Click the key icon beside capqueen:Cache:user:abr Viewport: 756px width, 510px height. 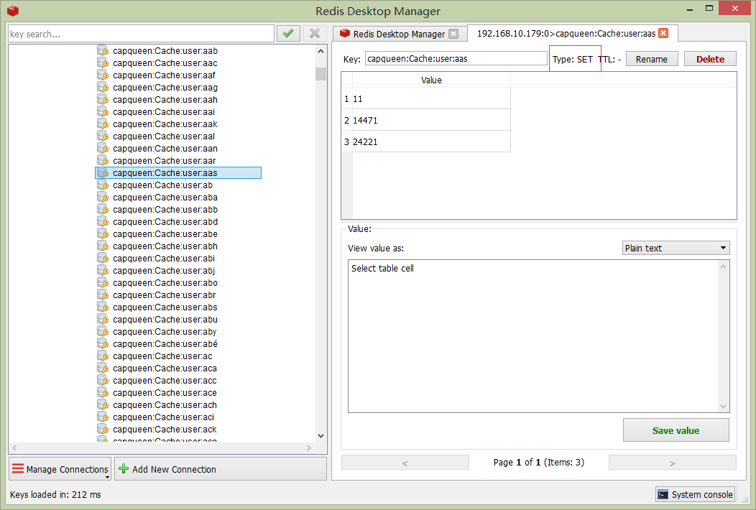click(x=102, y=295)
